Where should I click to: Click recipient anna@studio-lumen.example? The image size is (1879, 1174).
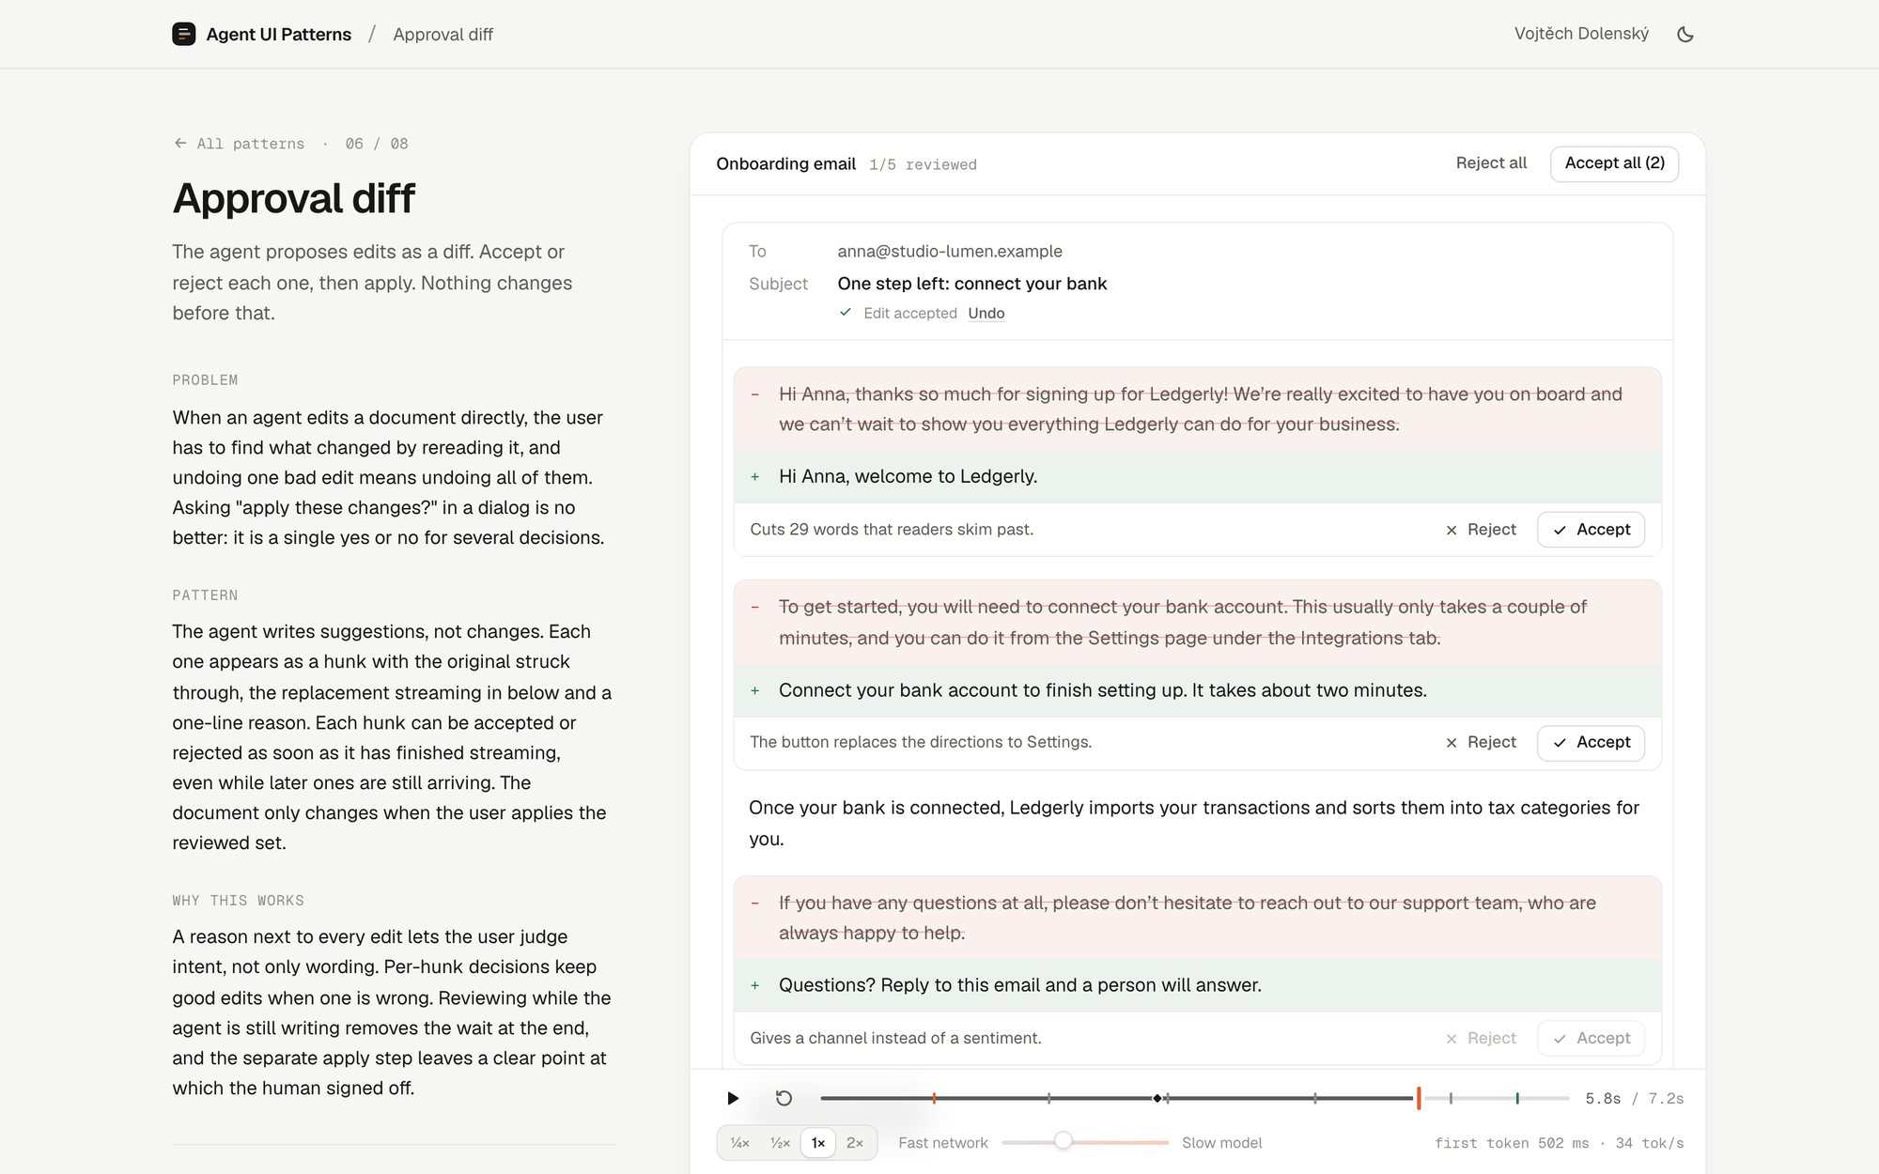(x=950, y=251)
